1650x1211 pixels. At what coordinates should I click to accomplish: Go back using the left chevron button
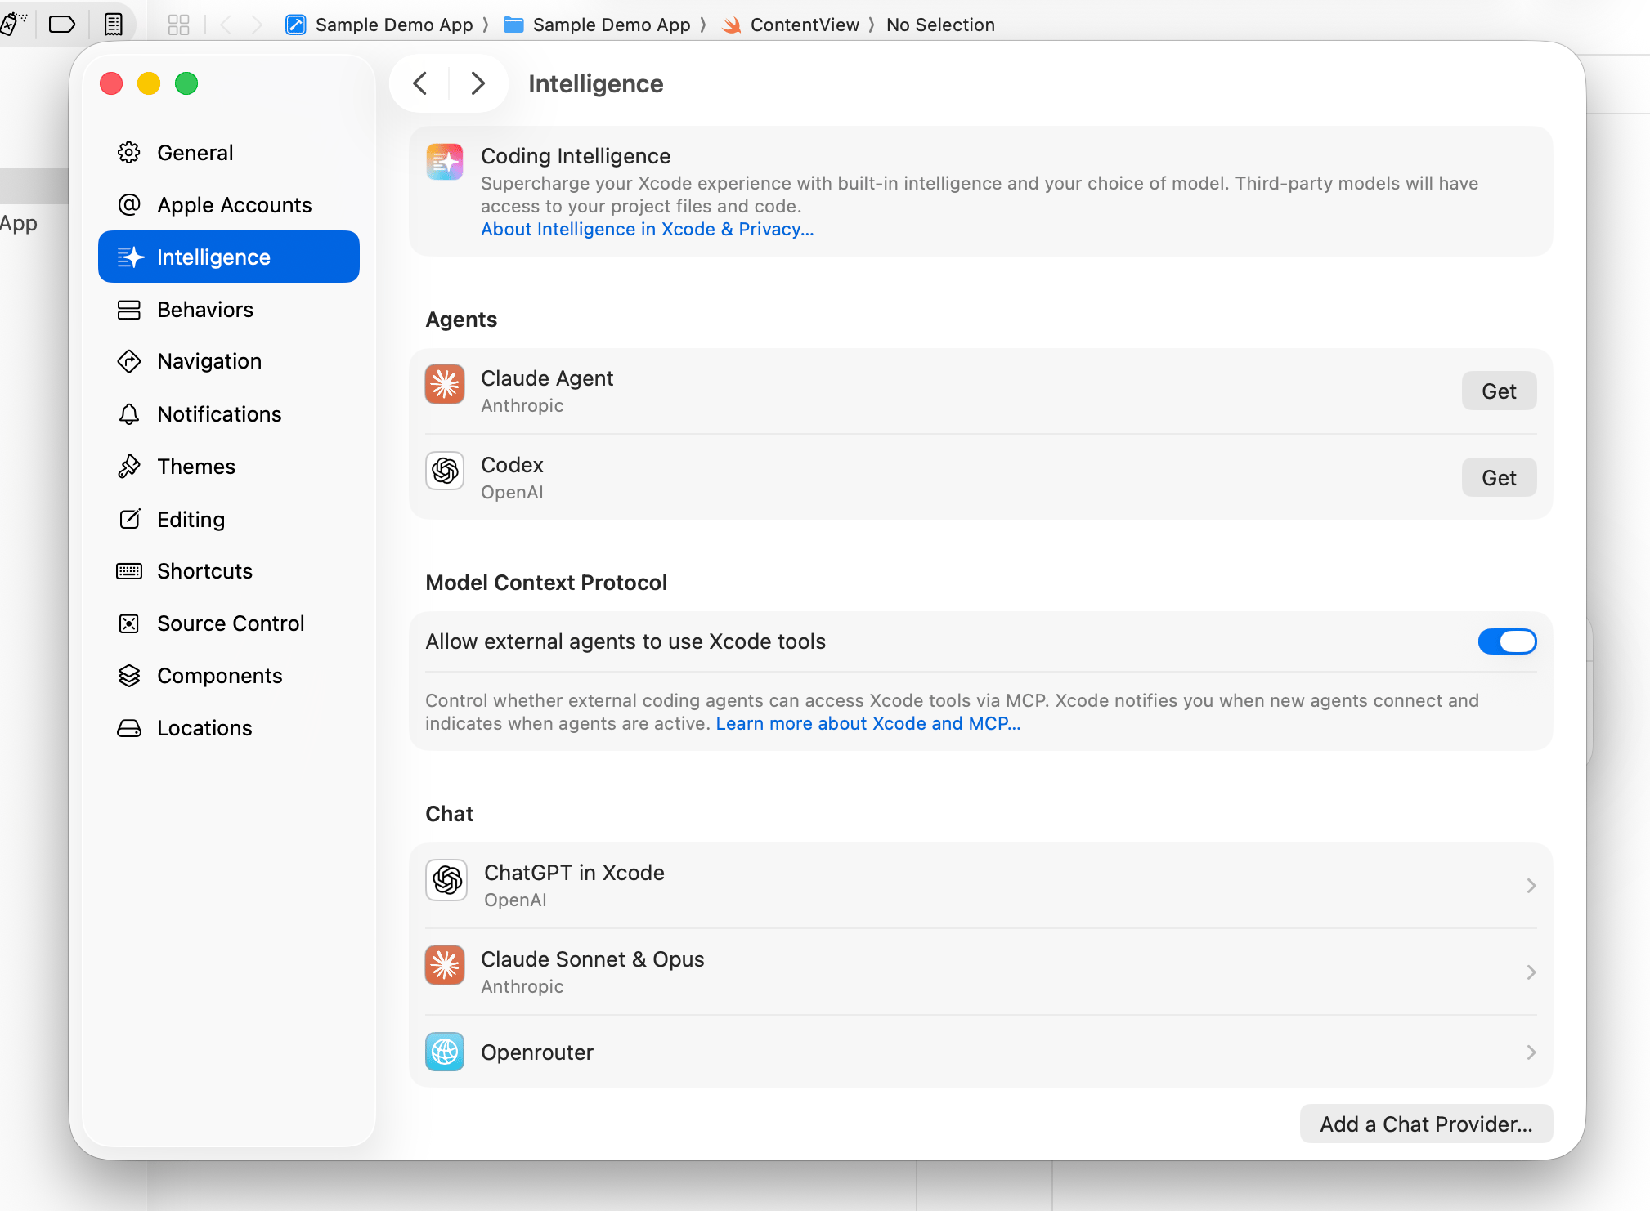420,83
